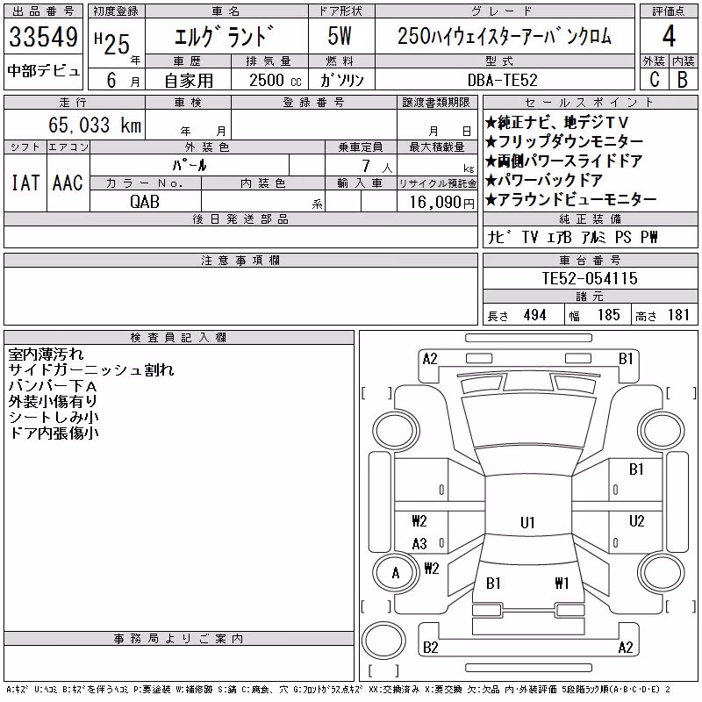Click inspector note ドア内張傷小
Viewport: 702px width, 702px height.
(54, 433)
